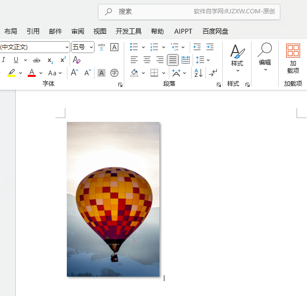Toggle strikethrough formatting
307x296 pixels.
pos(37,60)
